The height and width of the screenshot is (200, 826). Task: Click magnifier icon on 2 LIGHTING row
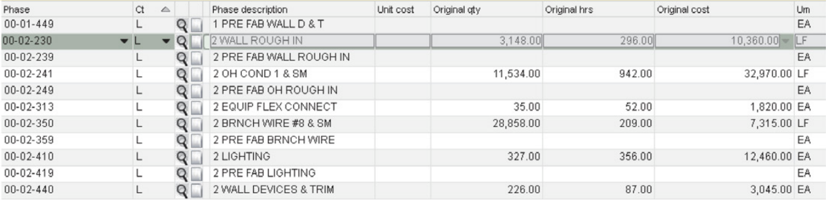182,157
